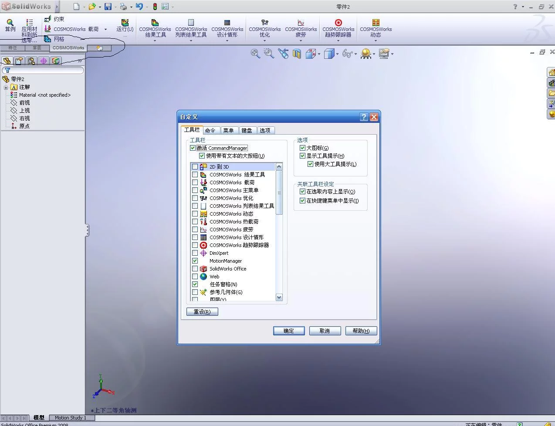Screen dimensions: 555x426
Task: Click scroll-down arrow of toolbar list
Action: (279, 297)
